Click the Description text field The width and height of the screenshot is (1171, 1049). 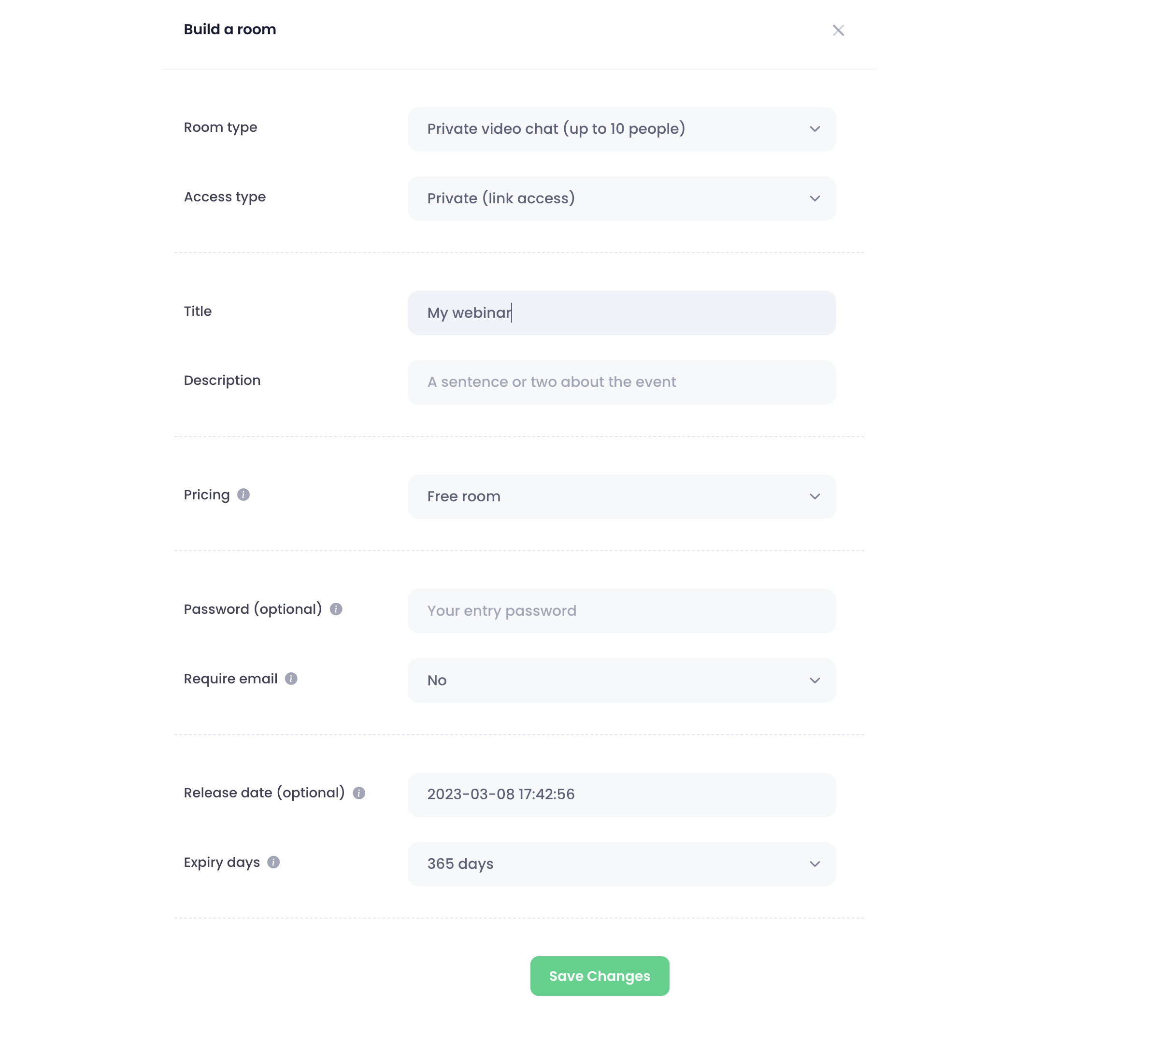coord(621,382)
